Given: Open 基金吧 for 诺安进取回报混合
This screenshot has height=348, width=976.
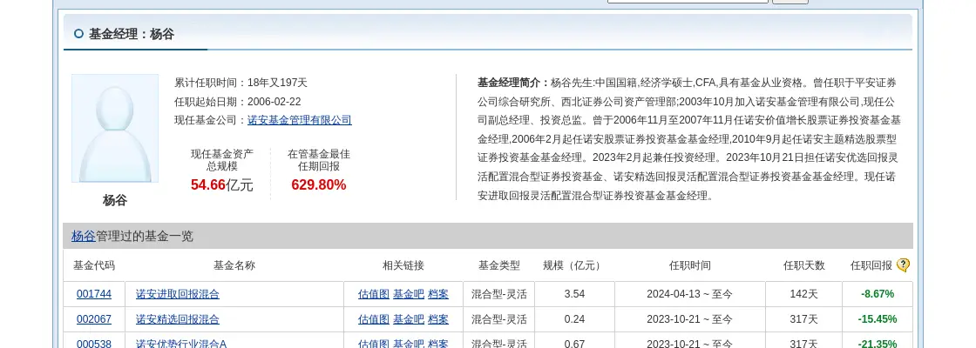Looking at the screenshot, I should point(409,294).
